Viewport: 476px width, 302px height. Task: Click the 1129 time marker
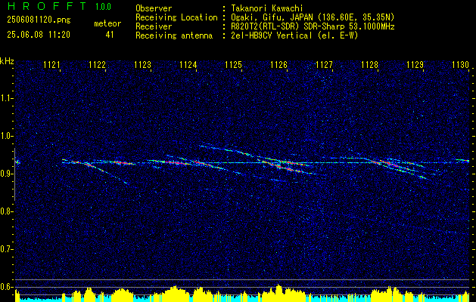coord(415,65)
